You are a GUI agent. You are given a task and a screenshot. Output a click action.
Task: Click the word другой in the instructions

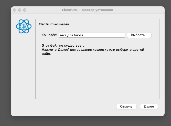tap(138, 50)
